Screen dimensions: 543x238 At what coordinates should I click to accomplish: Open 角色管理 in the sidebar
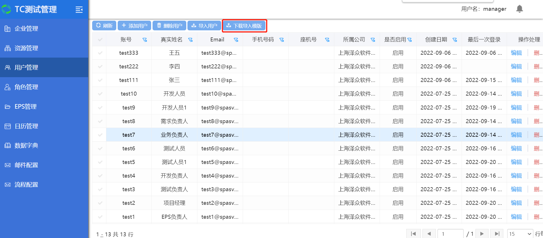click(x=26, y=87)
